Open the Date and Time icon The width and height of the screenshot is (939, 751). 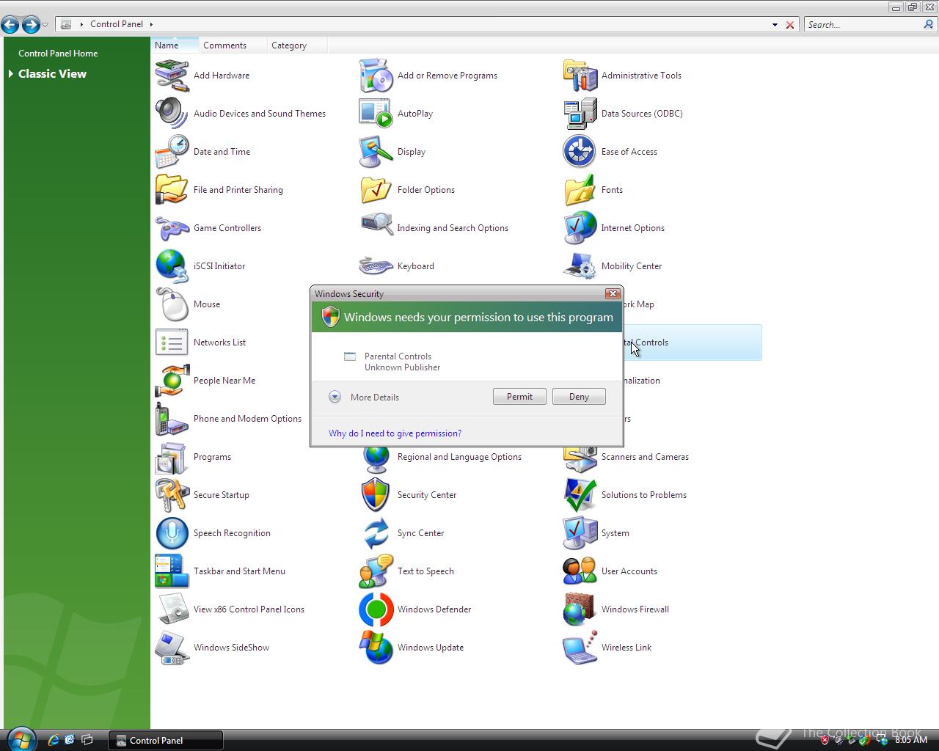(x=172, y=152)
